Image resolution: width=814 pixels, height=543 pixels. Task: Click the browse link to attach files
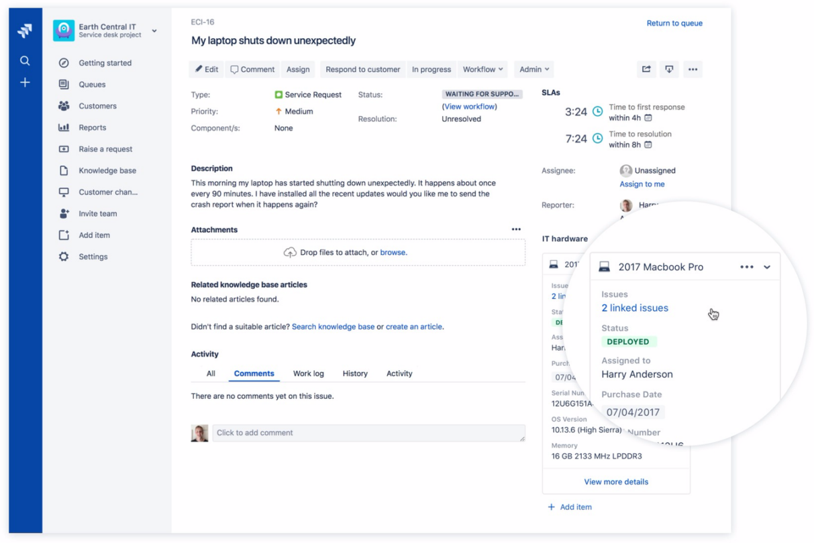(393, 253)
